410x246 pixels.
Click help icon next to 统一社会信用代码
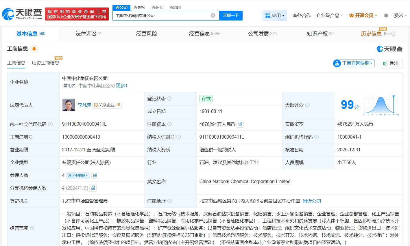point(51,124)
